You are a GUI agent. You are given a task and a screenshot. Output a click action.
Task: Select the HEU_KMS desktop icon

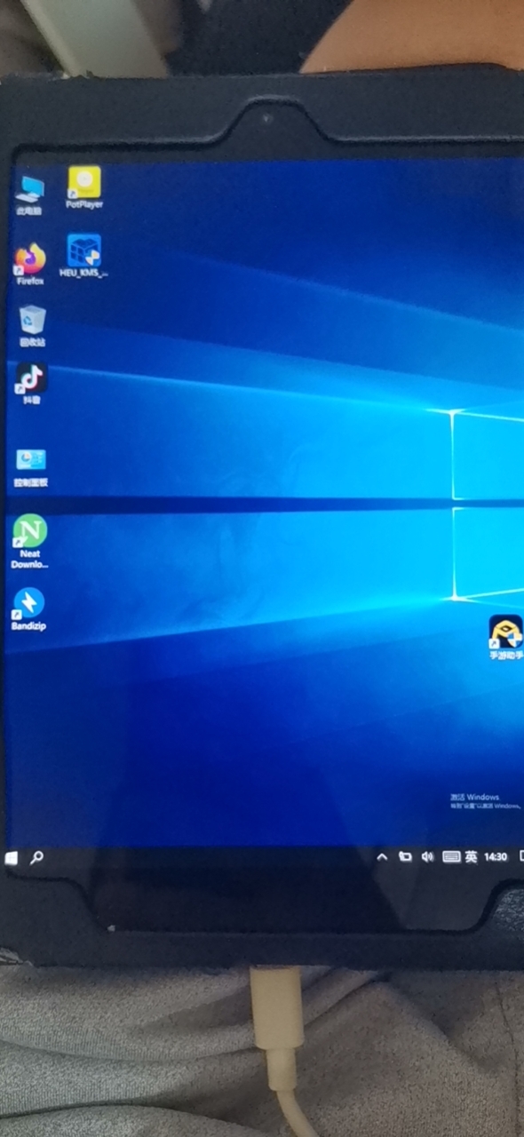click(x=84, y=257)
